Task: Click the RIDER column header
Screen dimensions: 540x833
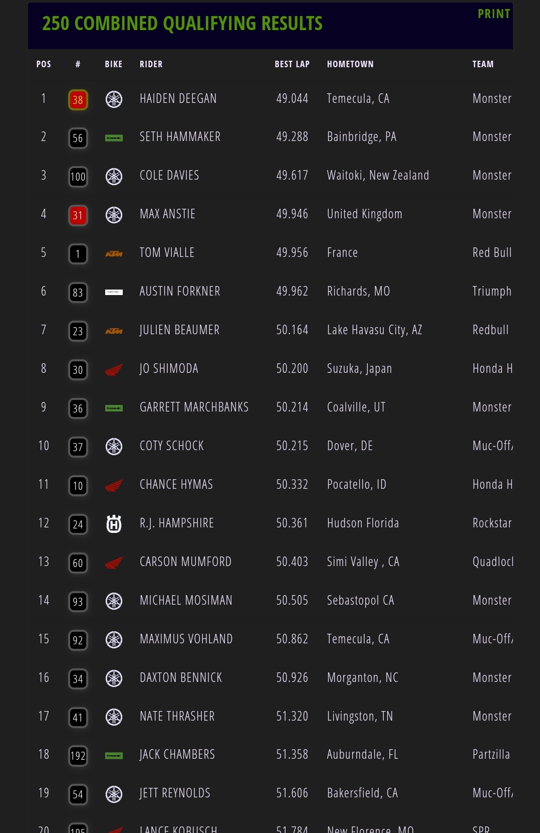Action: pos(151,64)
